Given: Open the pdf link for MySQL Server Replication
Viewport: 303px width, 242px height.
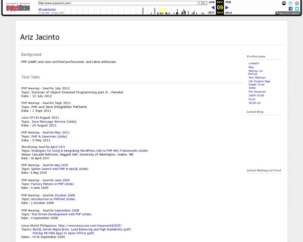Looking at the screenshot, I should 127,230.
